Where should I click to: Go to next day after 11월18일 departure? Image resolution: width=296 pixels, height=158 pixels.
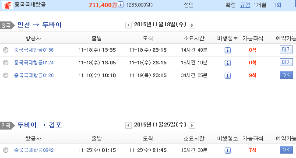[x=192, y=25]
